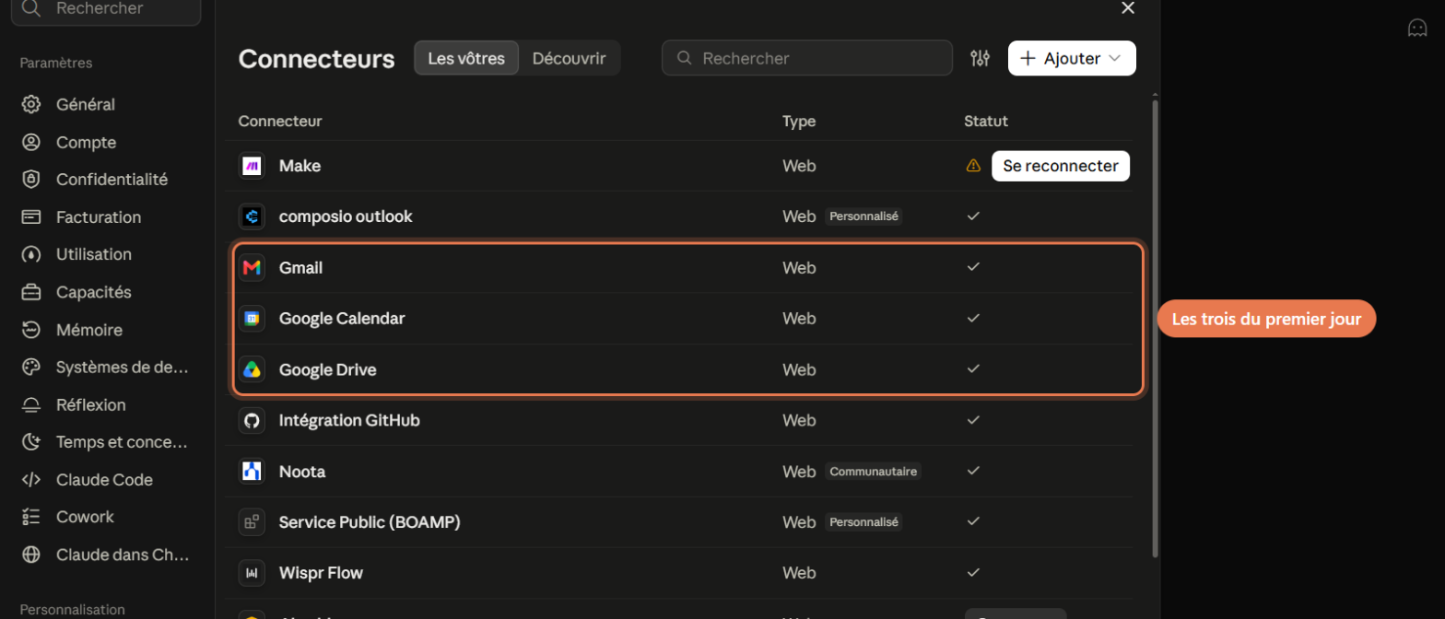Viewport: 1445px width, 619px height.
Task: Select the Noota connector name
Action: [302, 472]
